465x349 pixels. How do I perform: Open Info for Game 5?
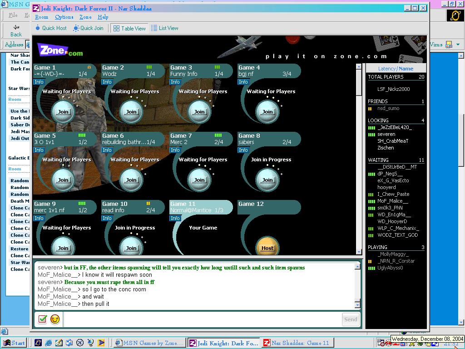39,150
